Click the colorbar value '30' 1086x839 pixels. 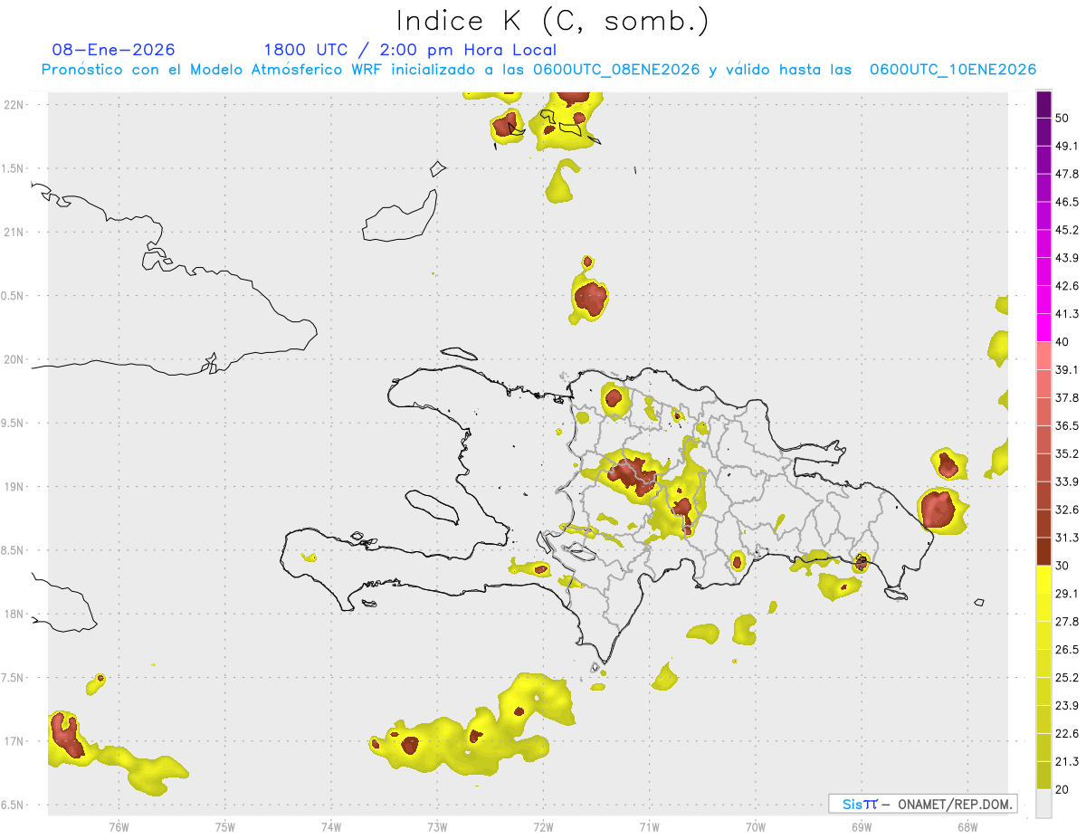1063,566
